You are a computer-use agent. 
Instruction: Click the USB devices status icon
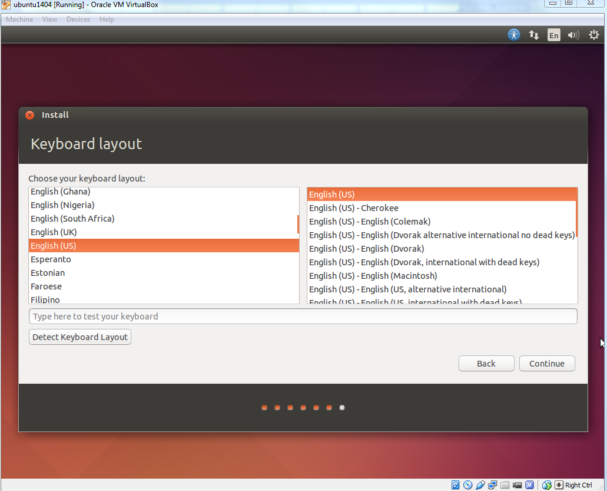pos(480,485)
